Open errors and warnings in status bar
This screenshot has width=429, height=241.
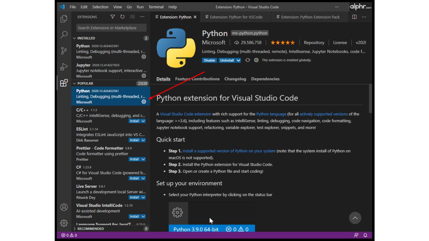point(69,235)
